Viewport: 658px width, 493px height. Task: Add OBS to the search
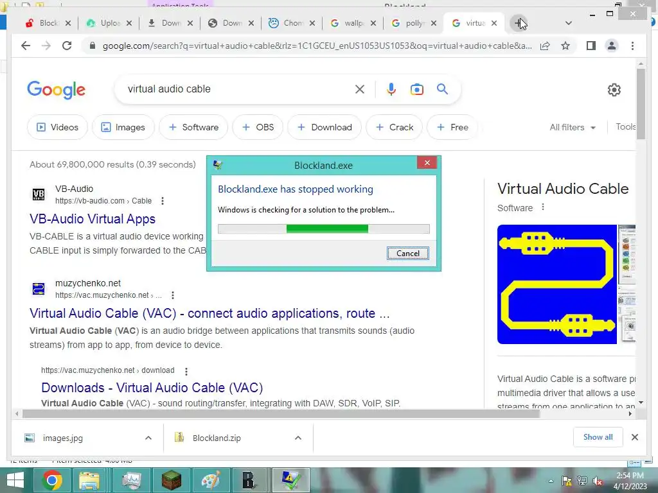point(258,127)
